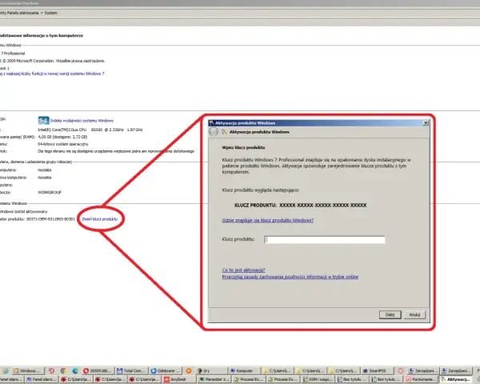Click into the Klucz produktu input field
This screenshot has width=480, height=384.
325,239
